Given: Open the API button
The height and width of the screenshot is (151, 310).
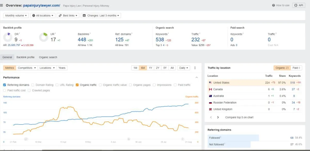Looking at the screenshot, I should 299,5.
